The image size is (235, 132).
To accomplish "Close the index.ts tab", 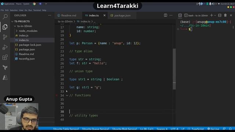I will click(x=104, y=15).
